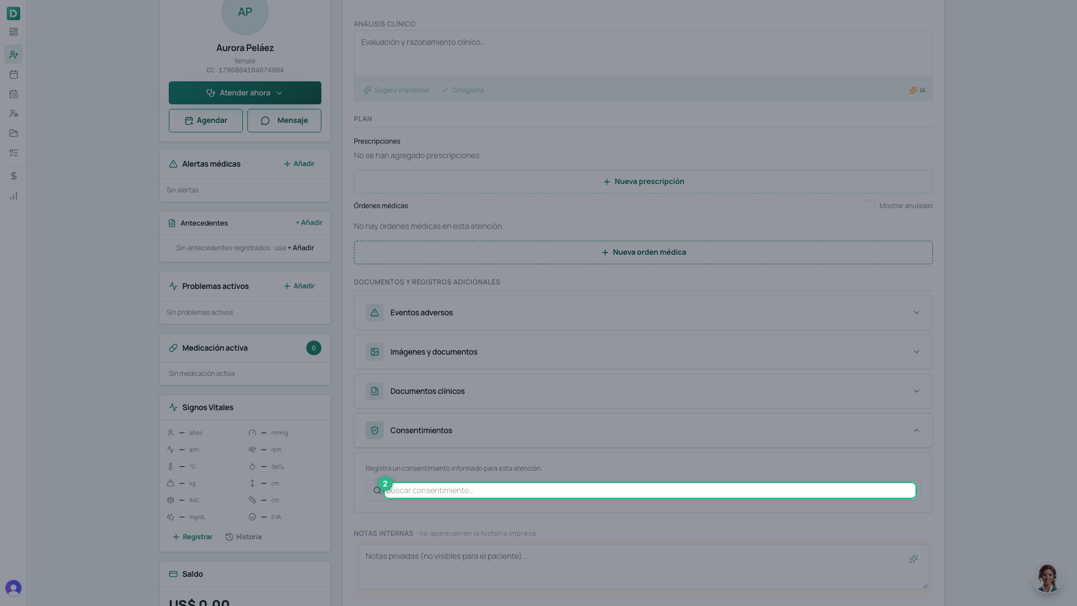Screen dimensions: 1077x606
Task: Open the reports bar chart sidebar icon
Action: (x=13, y=196)
